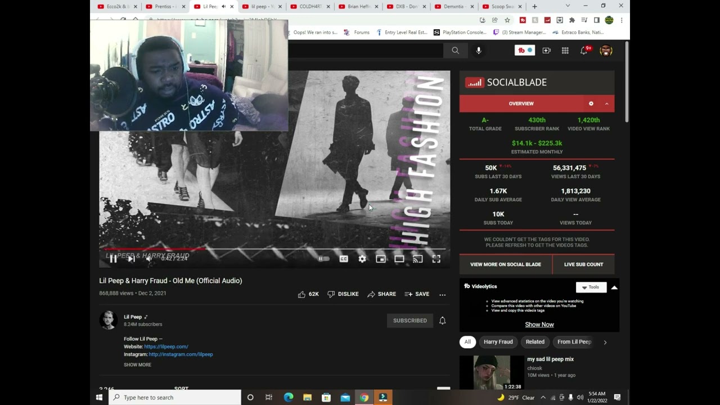Open the Lil Peep channel name link
The height and width of the screenshot is (405, 720).
[133, 317]
